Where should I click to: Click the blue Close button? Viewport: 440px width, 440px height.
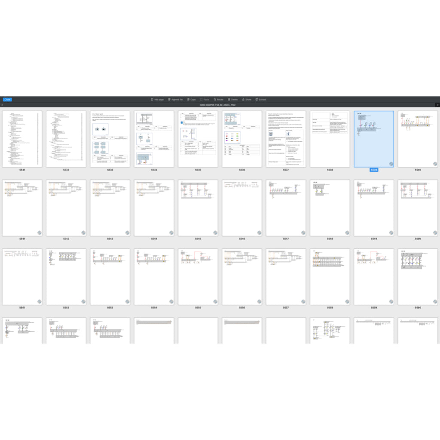pyautogui.click(x=7, y=100)
